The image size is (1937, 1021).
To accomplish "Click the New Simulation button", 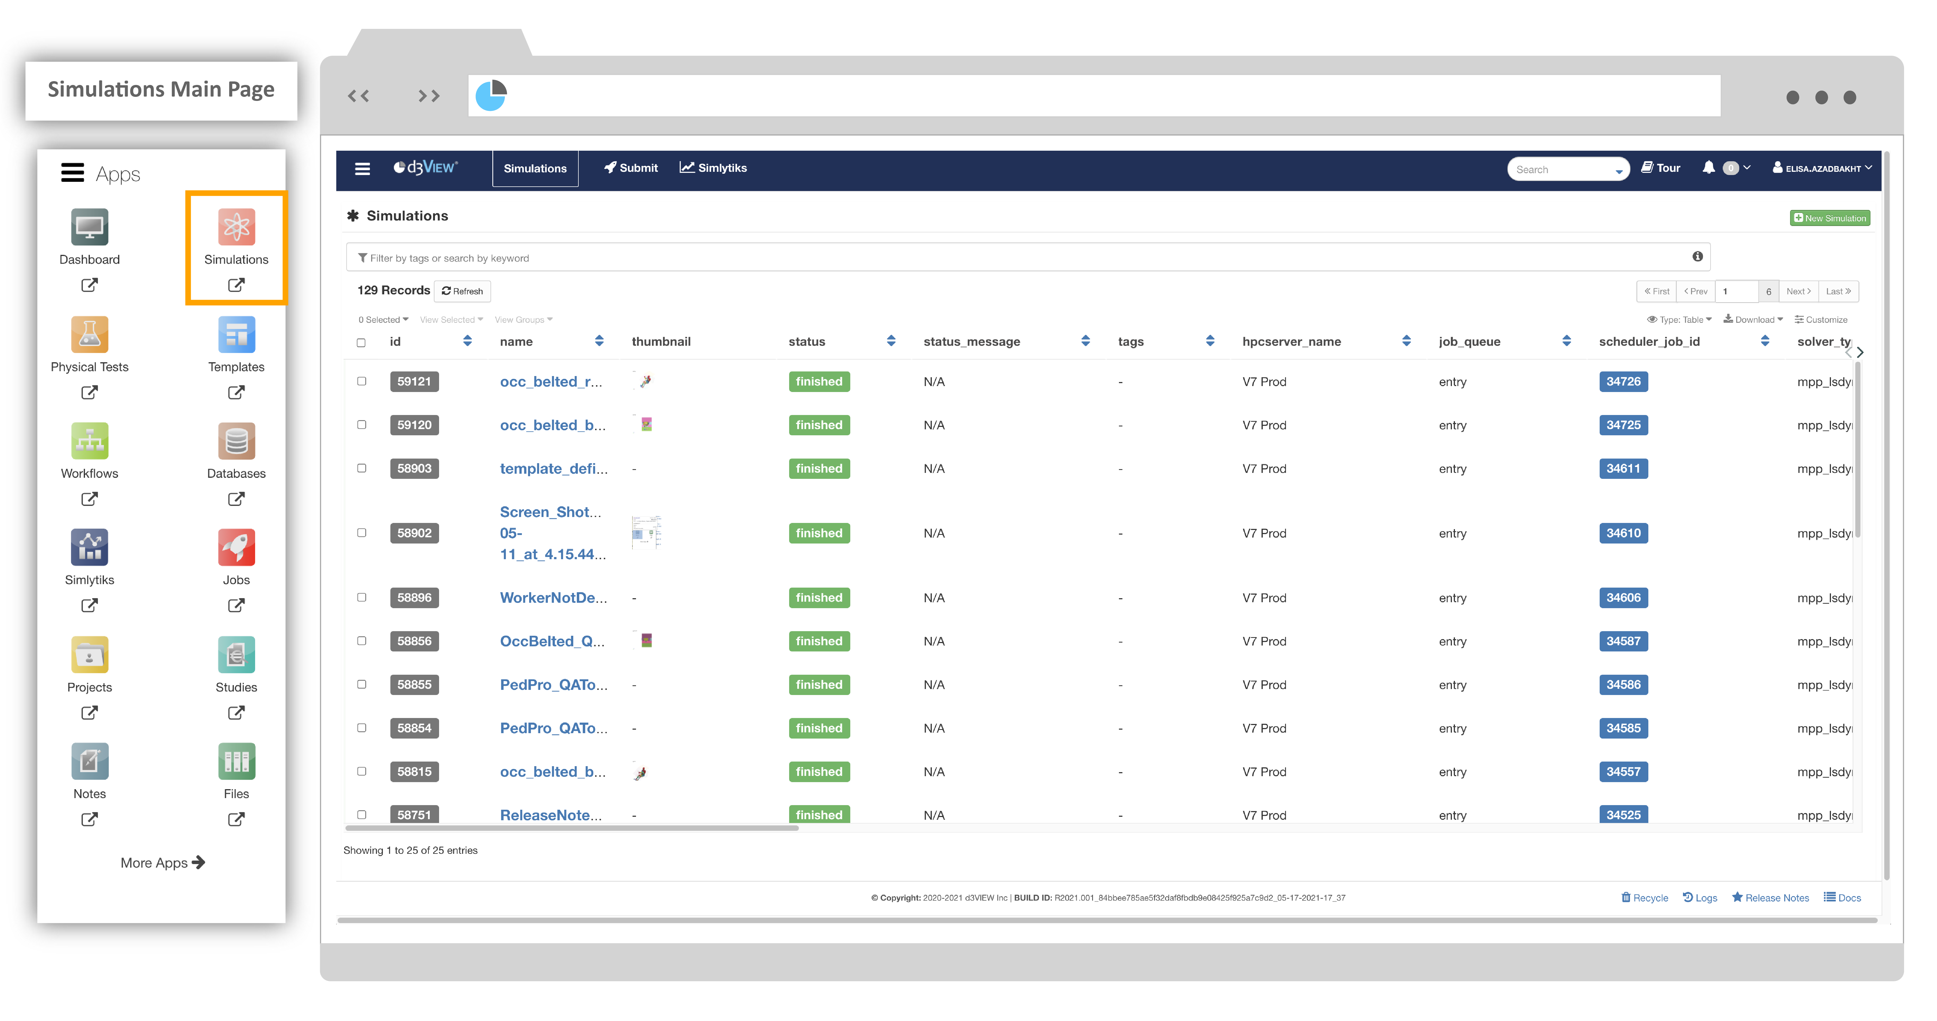I will coord(1830,218).
